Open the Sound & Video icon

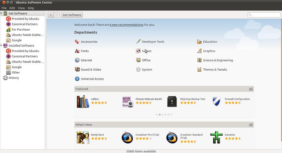[x=77, y=70]
